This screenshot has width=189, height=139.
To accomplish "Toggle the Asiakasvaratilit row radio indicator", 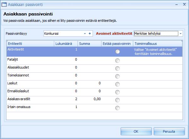I will [117, 100].
